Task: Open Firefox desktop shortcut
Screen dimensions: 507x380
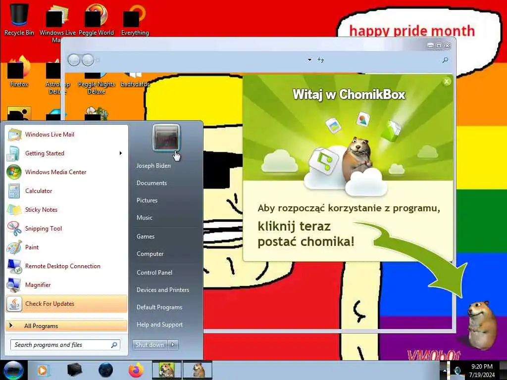Action: [x=19, y=72]
